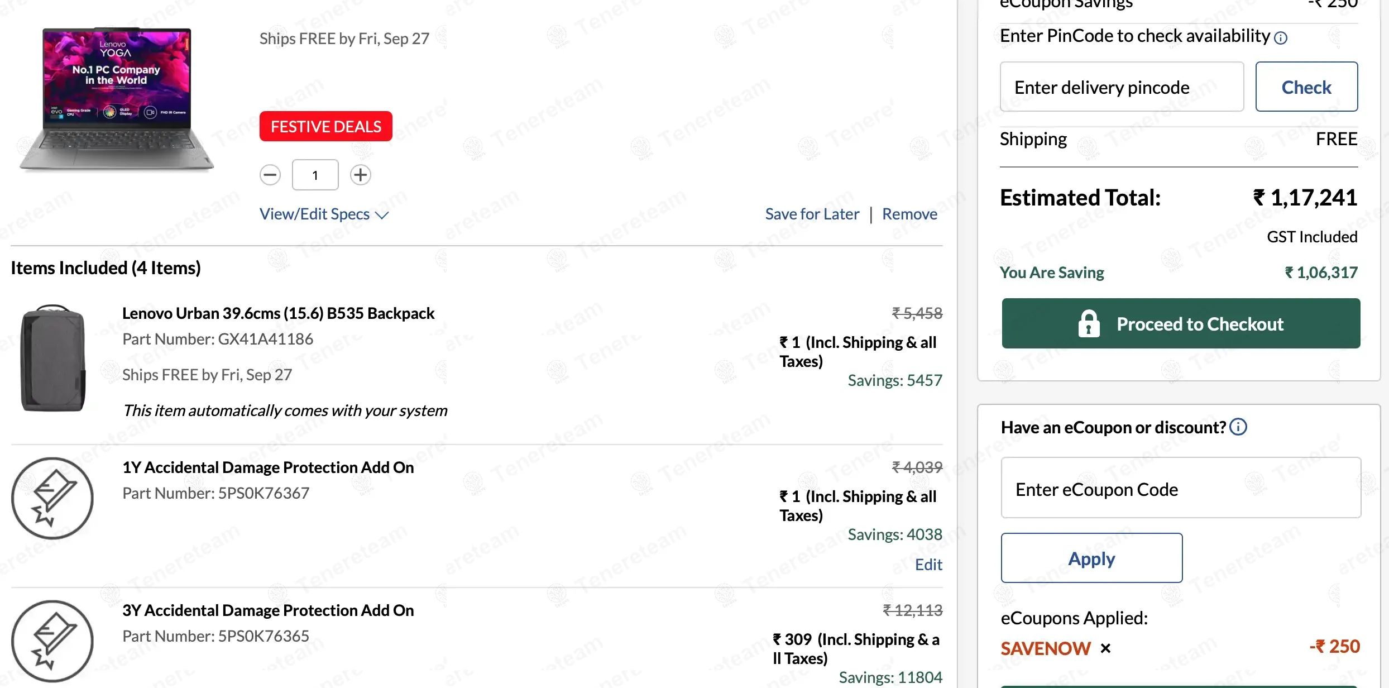The width and height of the screenshot is (1389, 688).
Task: Click Part Number 5PS0K76365 text
Action: pos(215,637)
